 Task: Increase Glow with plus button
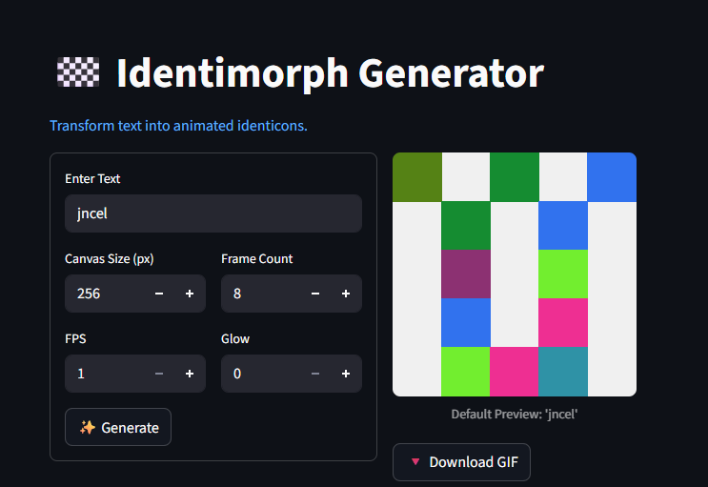(346, 374)
